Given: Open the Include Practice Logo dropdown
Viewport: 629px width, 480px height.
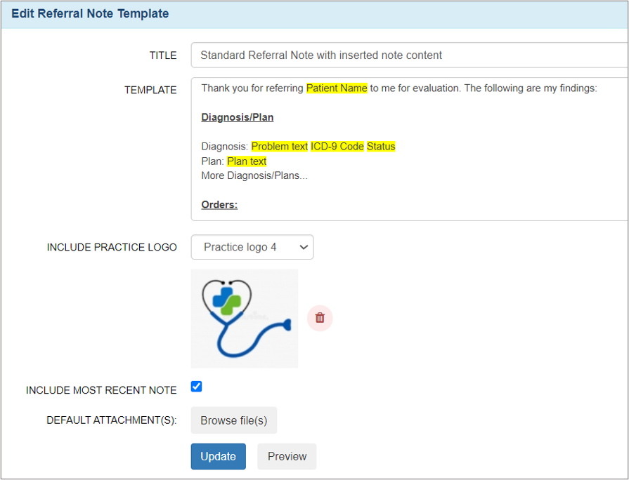Looking at the screenshot, I should pyautogui.click(x=252, y=247).
